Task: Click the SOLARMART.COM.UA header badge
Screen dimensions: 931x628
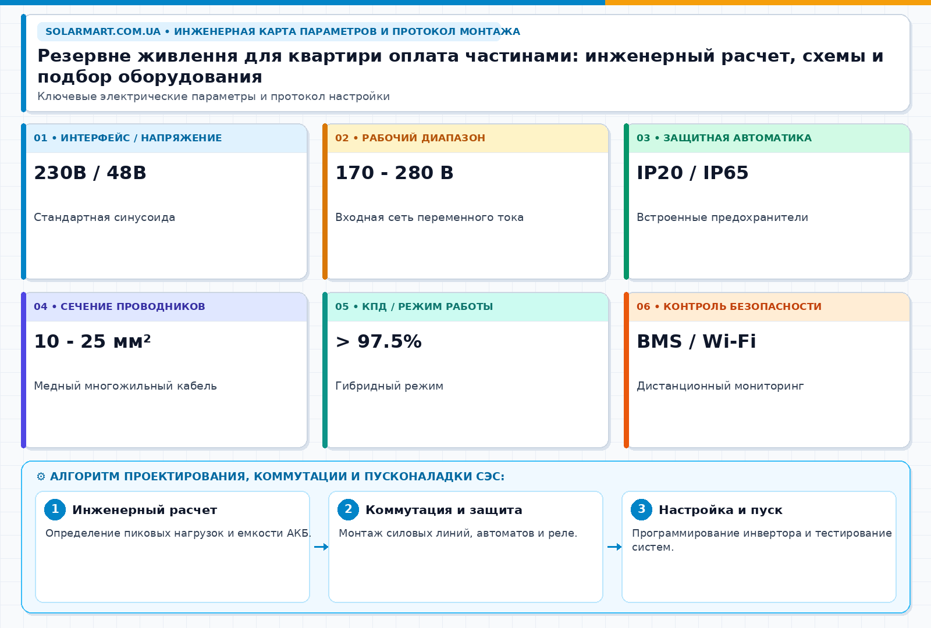Action: [x=269, y=31]
